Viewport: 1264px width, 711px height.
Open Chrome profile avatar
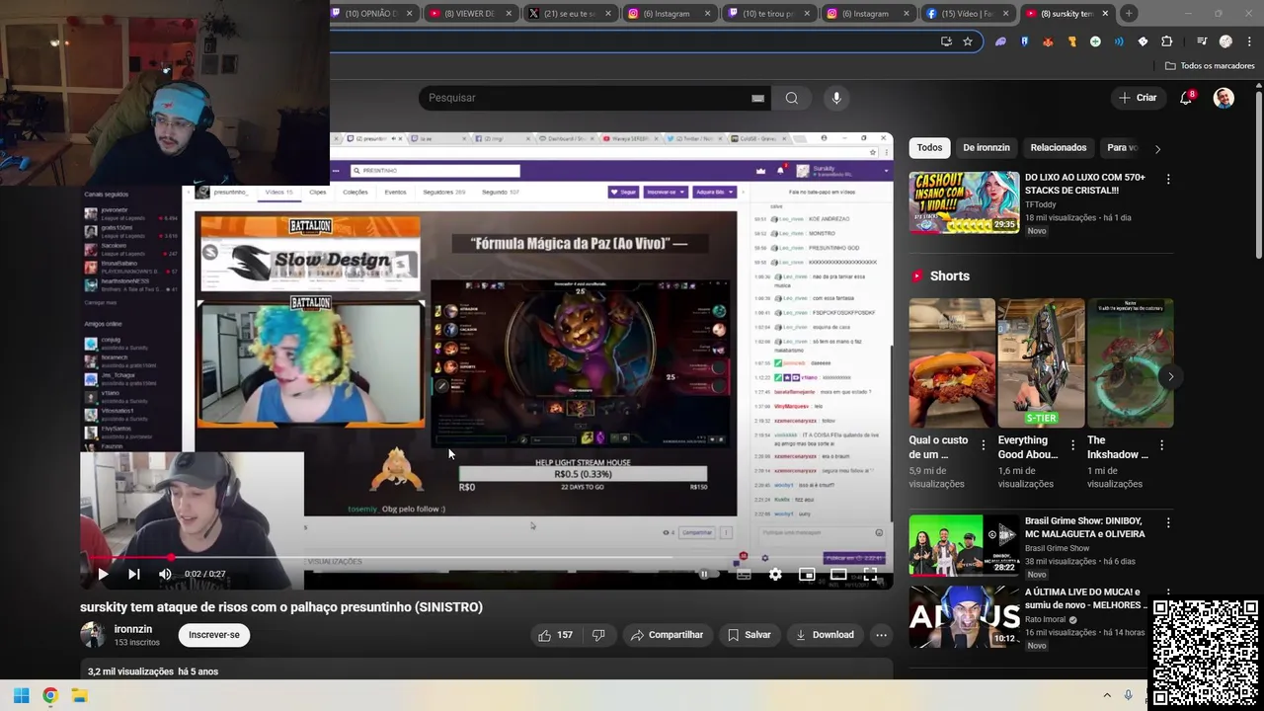click(1225, 41)
